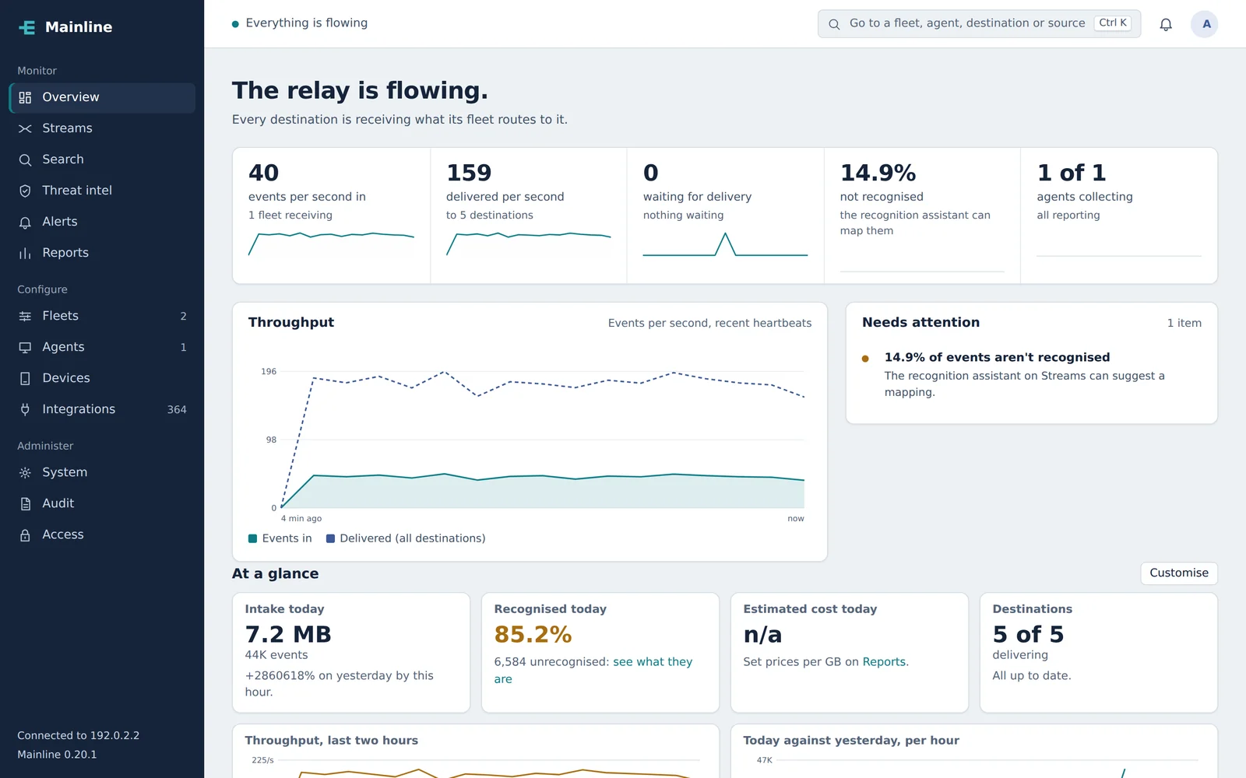1246x778 pixels.
Task: Select the Agents monitor icon
Action: 25,347
